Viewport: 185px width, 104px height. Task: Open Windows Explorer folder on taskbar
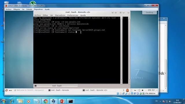21,101
